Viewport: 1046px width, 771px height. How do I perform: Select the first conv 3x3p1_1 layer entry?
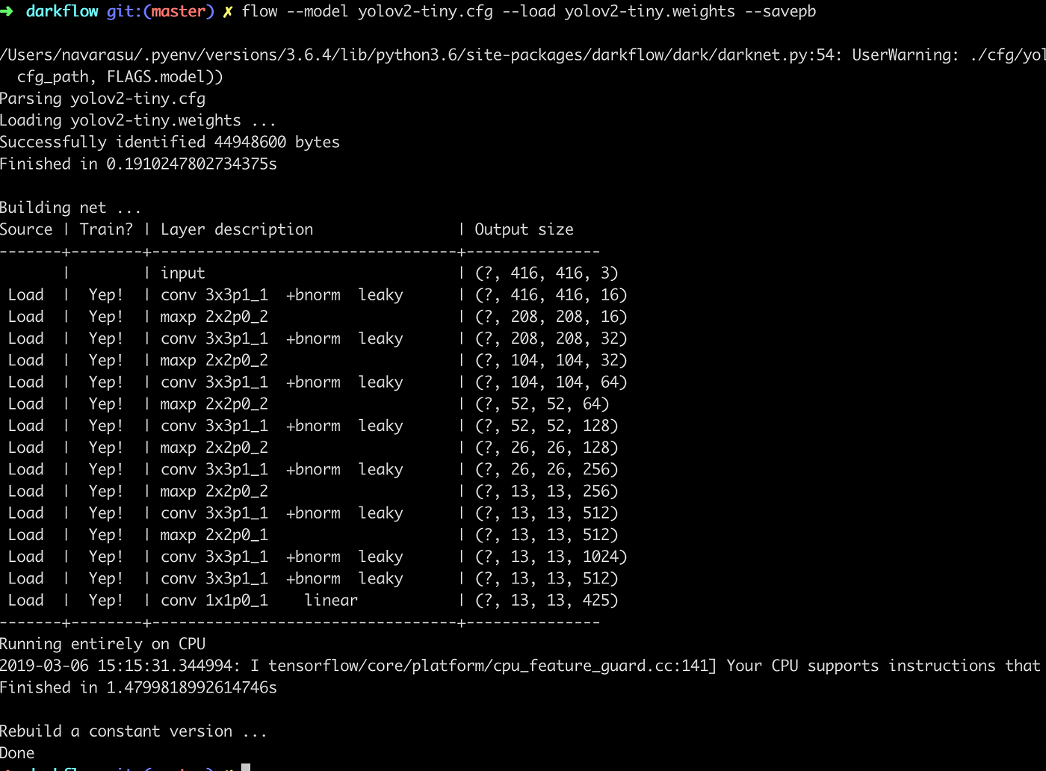[x=214, y=294]
